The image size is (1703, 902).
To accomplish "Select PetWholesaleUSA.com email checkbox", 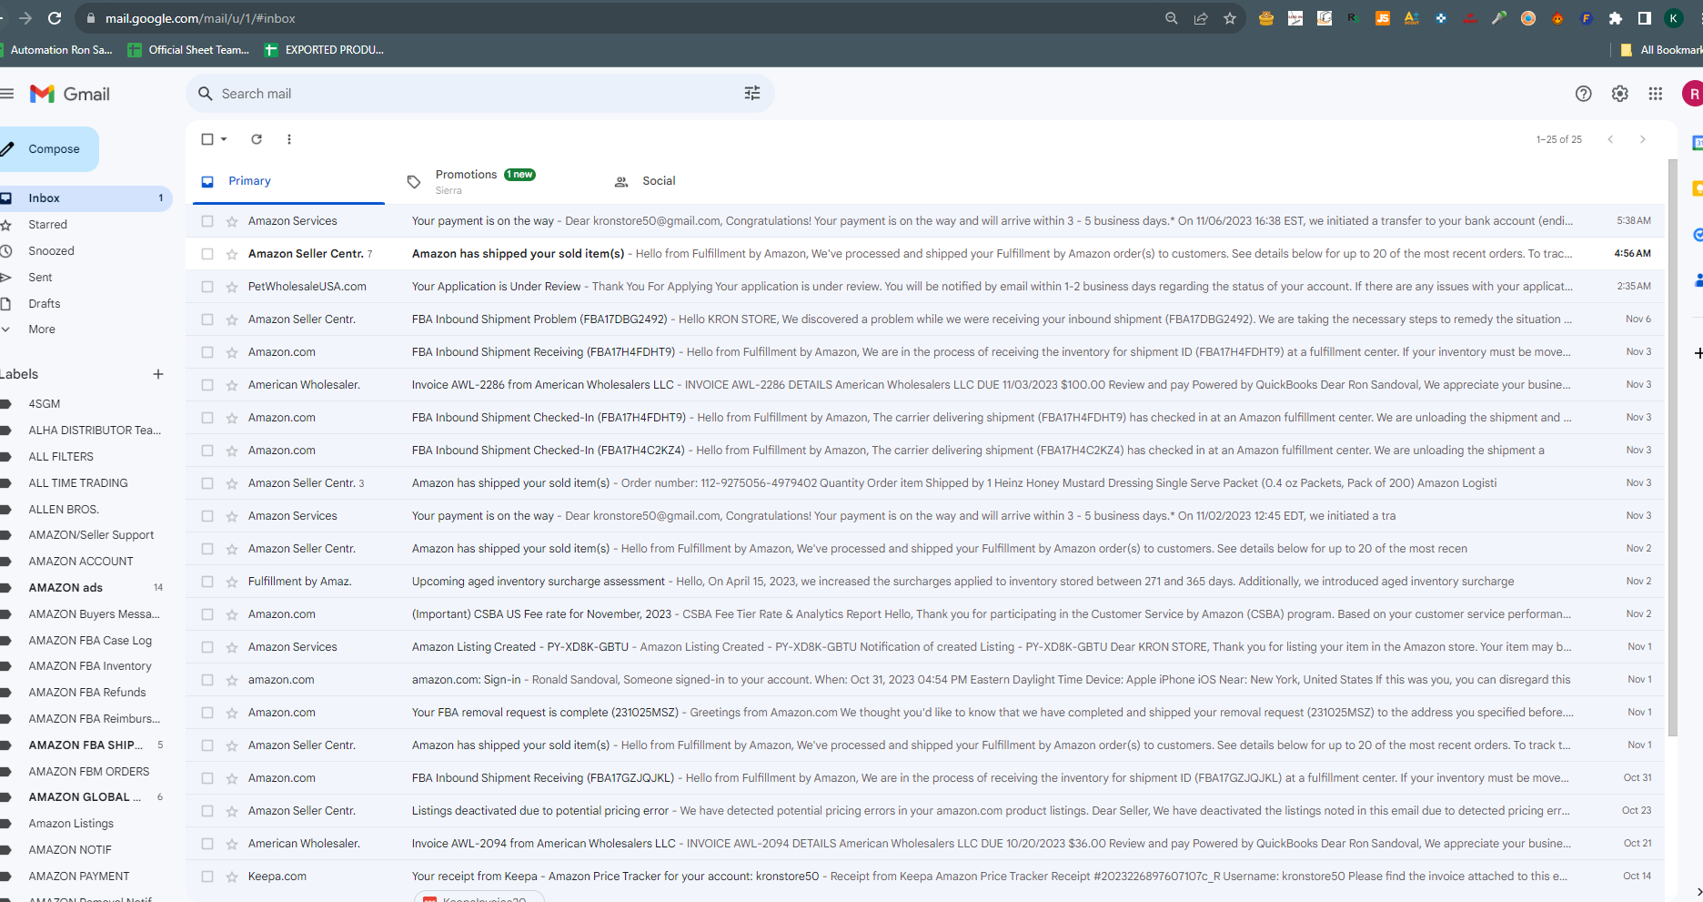I will click(207, 287).
